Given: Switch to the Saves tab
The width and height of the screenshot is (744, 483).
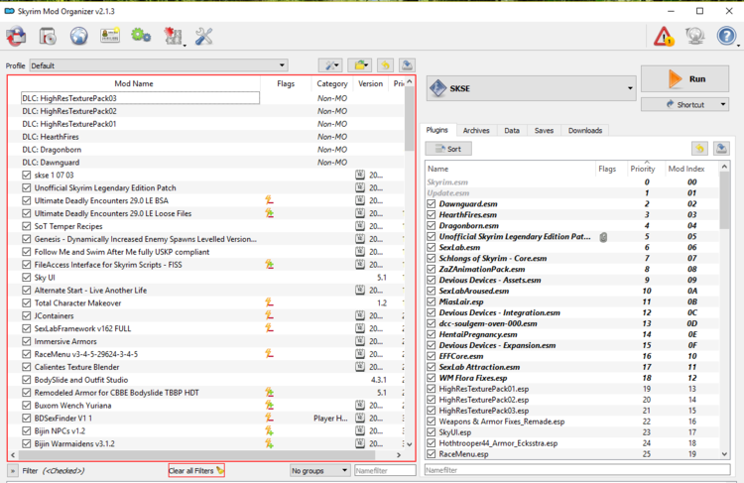Looking at the screenshot, I should point(544,131).
